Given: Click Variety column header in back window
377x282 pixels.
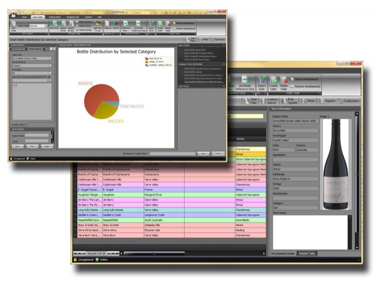Looking at the screenshot, I should click(x=251, y=139).
